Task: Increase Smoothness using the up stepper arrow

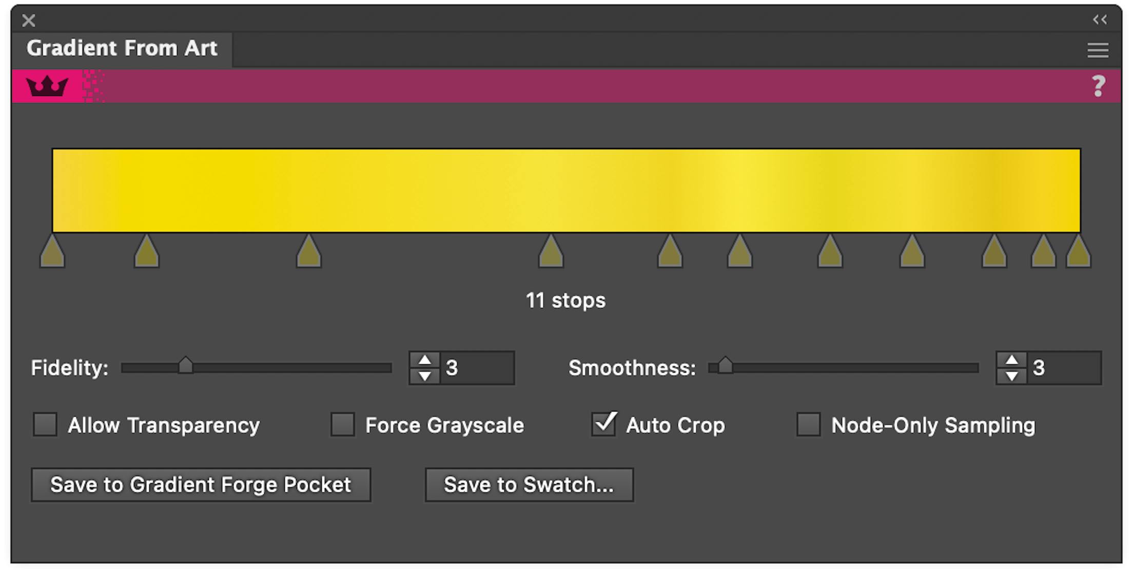Action: coord(1011,359)
